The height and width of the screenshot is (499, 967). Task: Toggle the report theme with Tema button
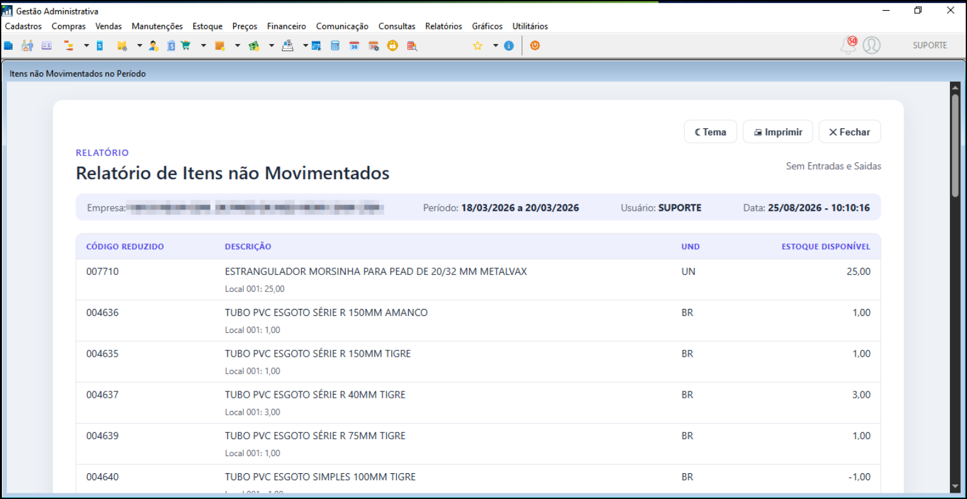click(711, 132)
